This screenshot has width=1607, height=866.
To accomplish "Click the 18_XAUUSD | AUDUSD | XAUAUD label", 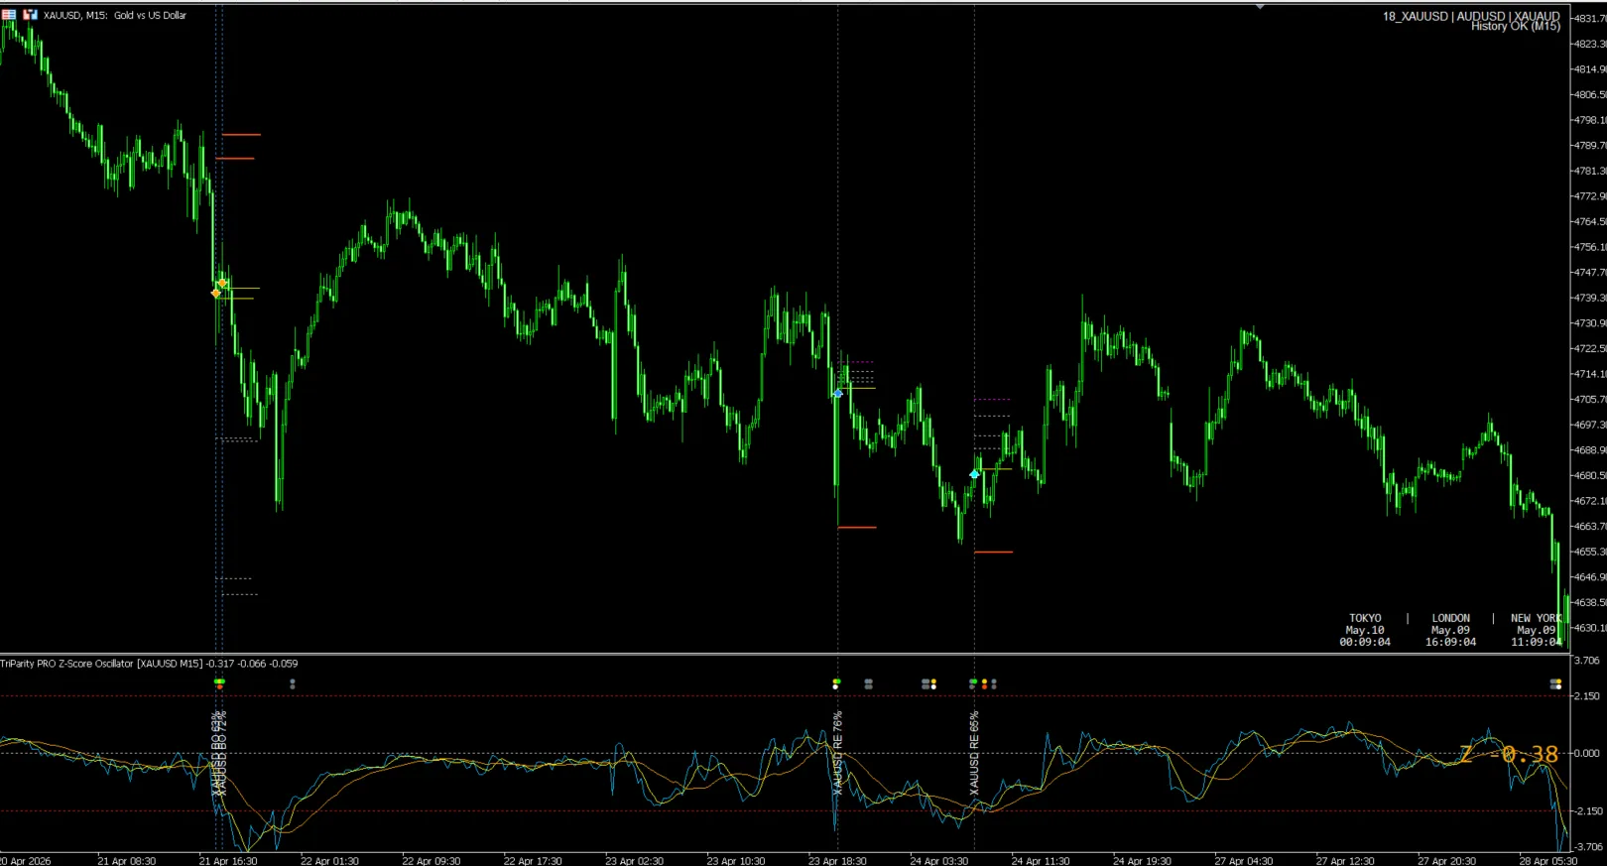I will 1471,16.
